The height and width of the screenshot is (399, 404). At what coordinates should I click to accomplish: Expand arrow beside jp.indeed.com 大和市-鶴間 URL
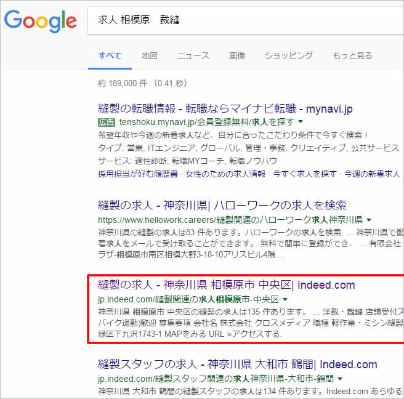pyautogui.click(x=340, y=379)
